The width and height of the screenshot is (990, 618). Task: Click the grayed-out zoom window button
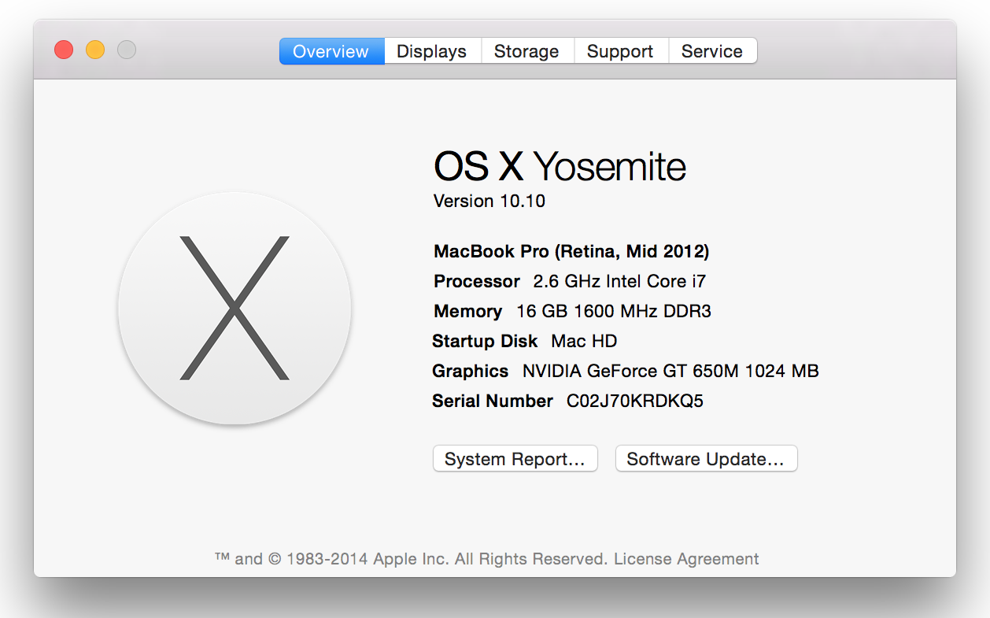(127, 50)
